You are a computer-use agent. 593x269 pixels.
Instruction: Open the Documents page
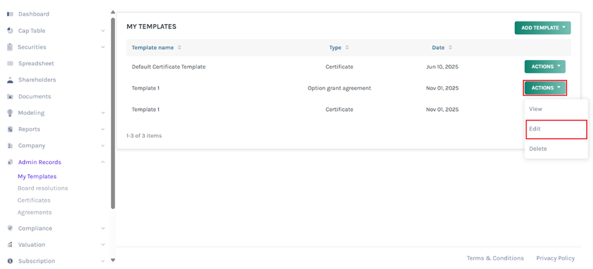34,97
